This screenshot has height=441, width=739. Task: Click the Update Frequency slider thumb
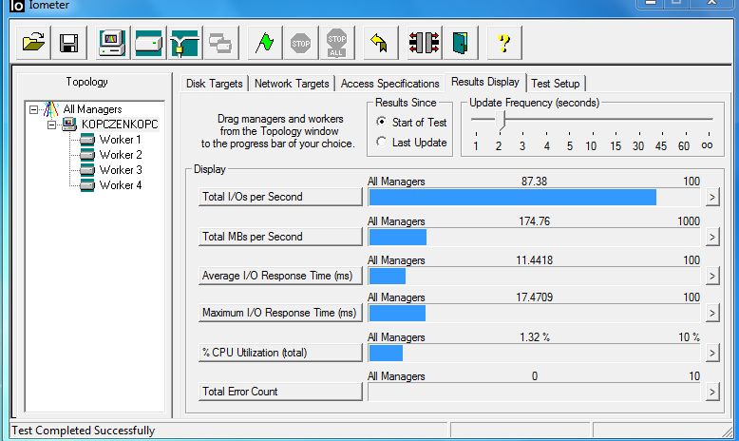[x=502, y=121]
